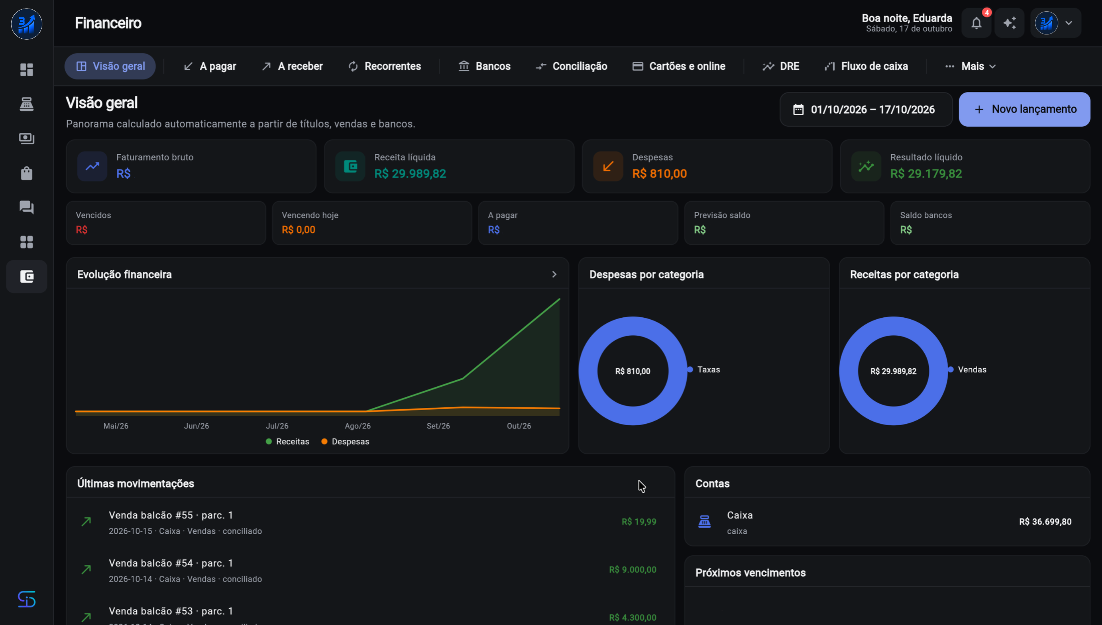Switch to the A pagar tab
The height and width of the screenshot is (625, 1102).
(x=210, y=66)
